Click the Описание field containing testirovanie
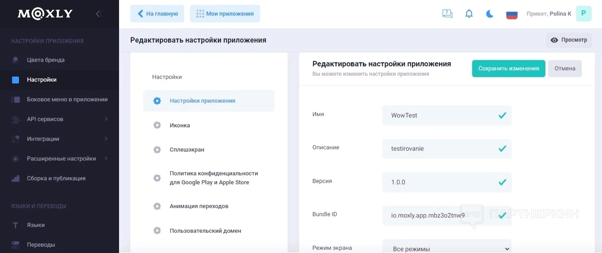Image resolution: width=602 pixels, height=253 pixels. (447, 148)
